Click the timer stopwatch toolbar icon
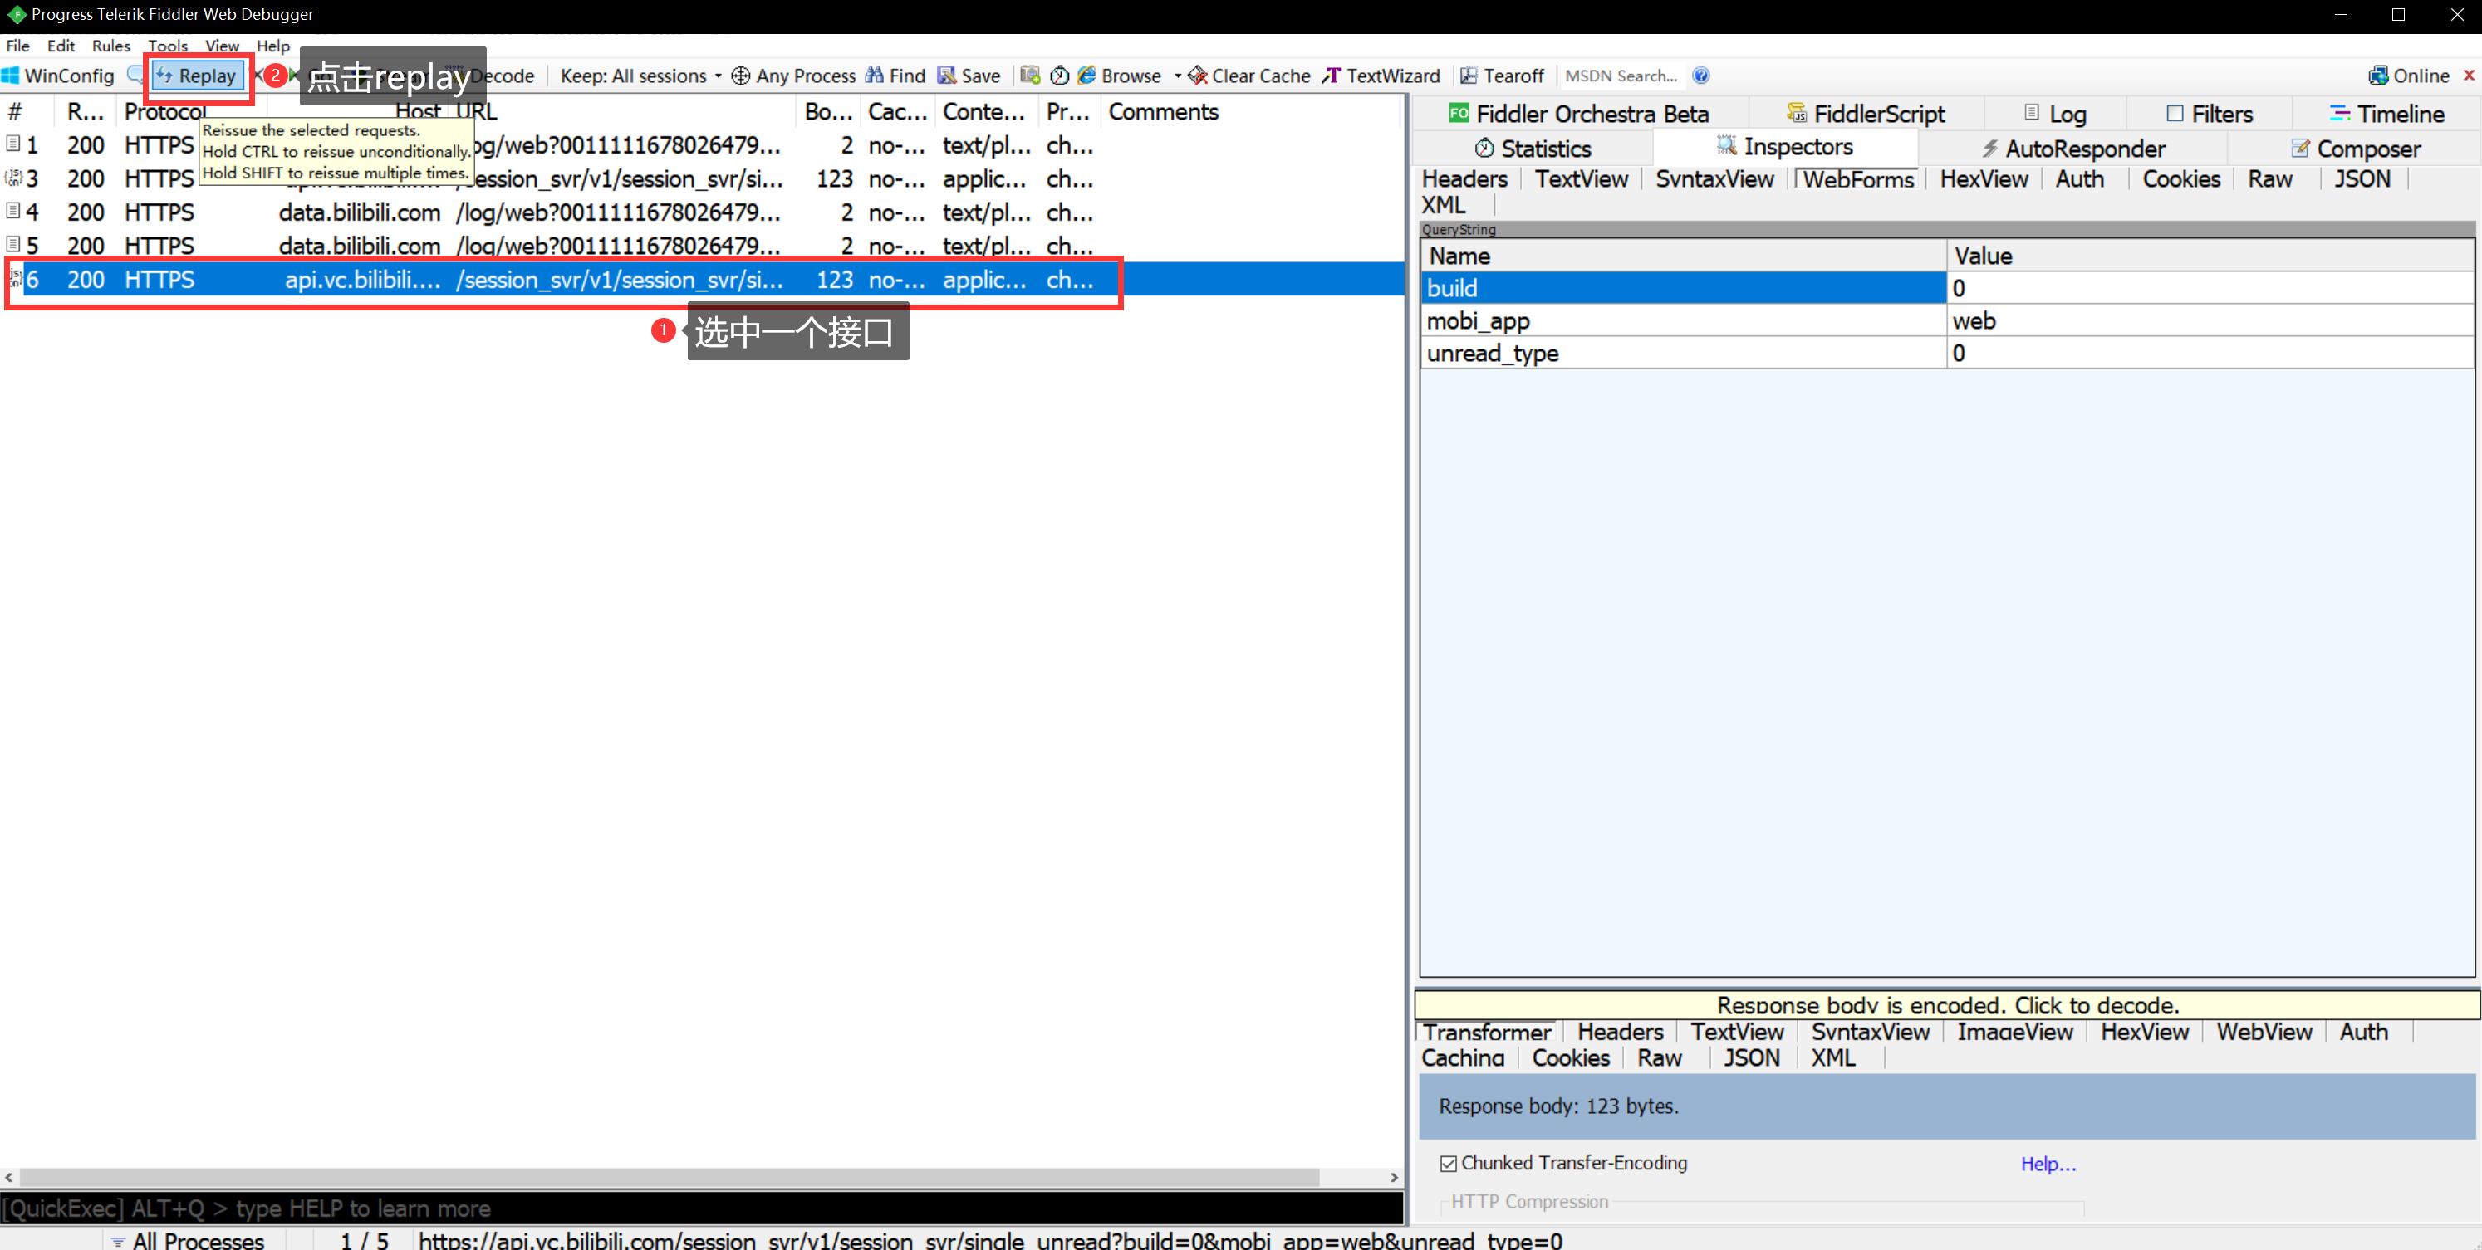This screenshot has width=2482, height=1250. pyautogui.click(x=1059, y=75)
